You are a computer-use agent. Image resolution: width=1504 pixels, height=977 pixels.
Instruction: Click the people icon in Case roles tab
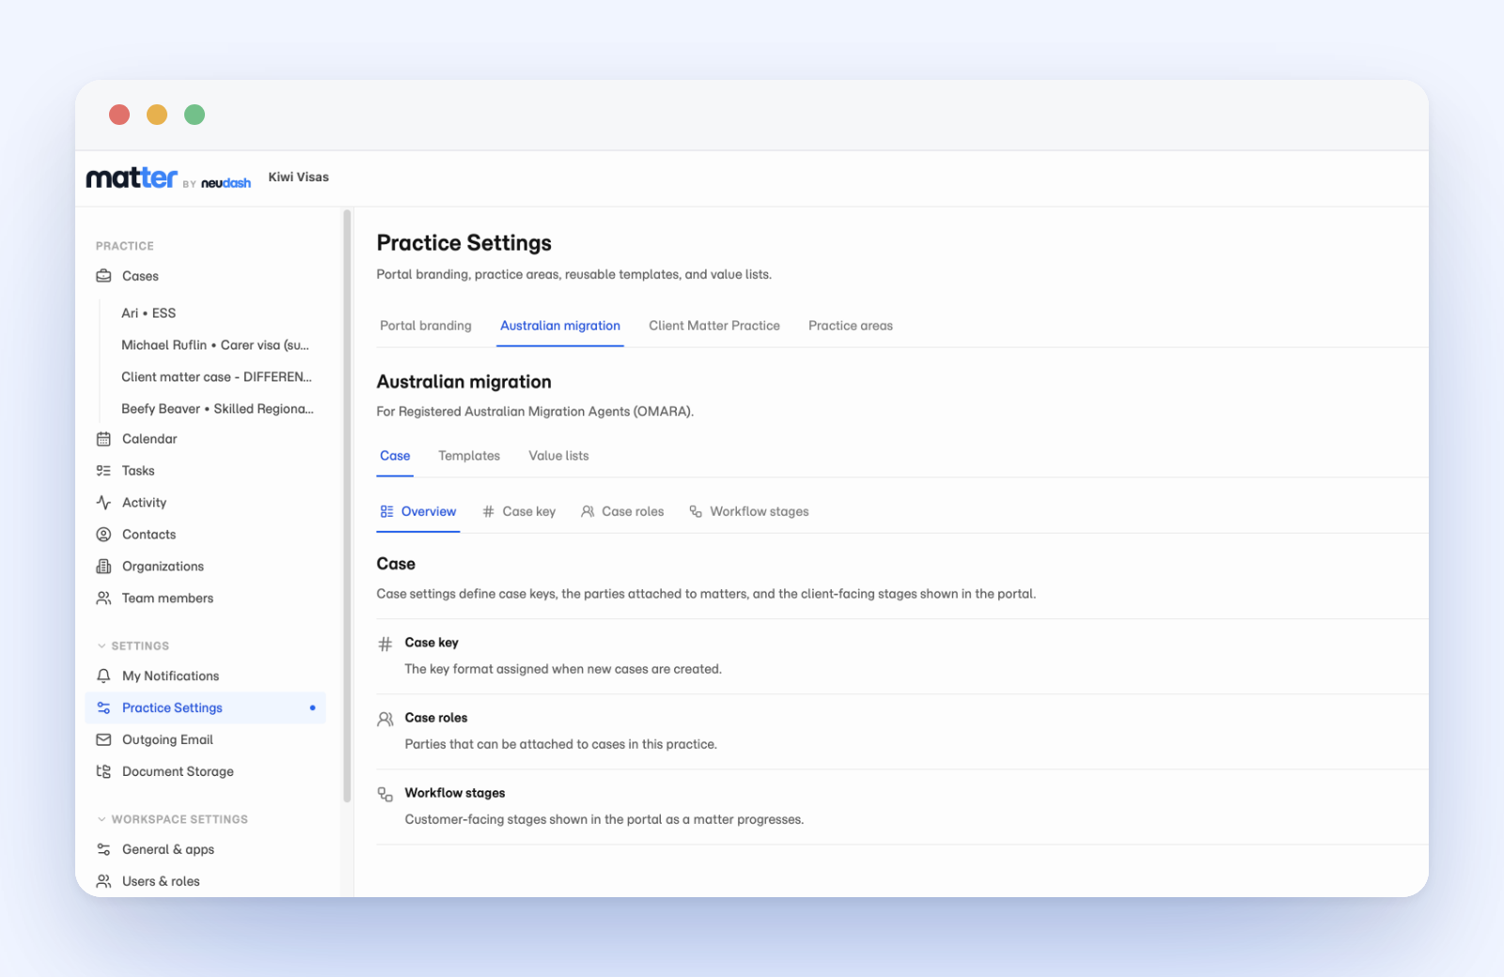587,512
